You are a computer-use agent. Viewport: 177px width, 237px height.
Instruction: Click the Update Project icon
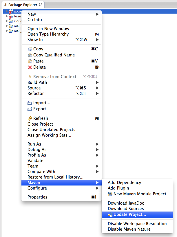[x=110, y=214]
